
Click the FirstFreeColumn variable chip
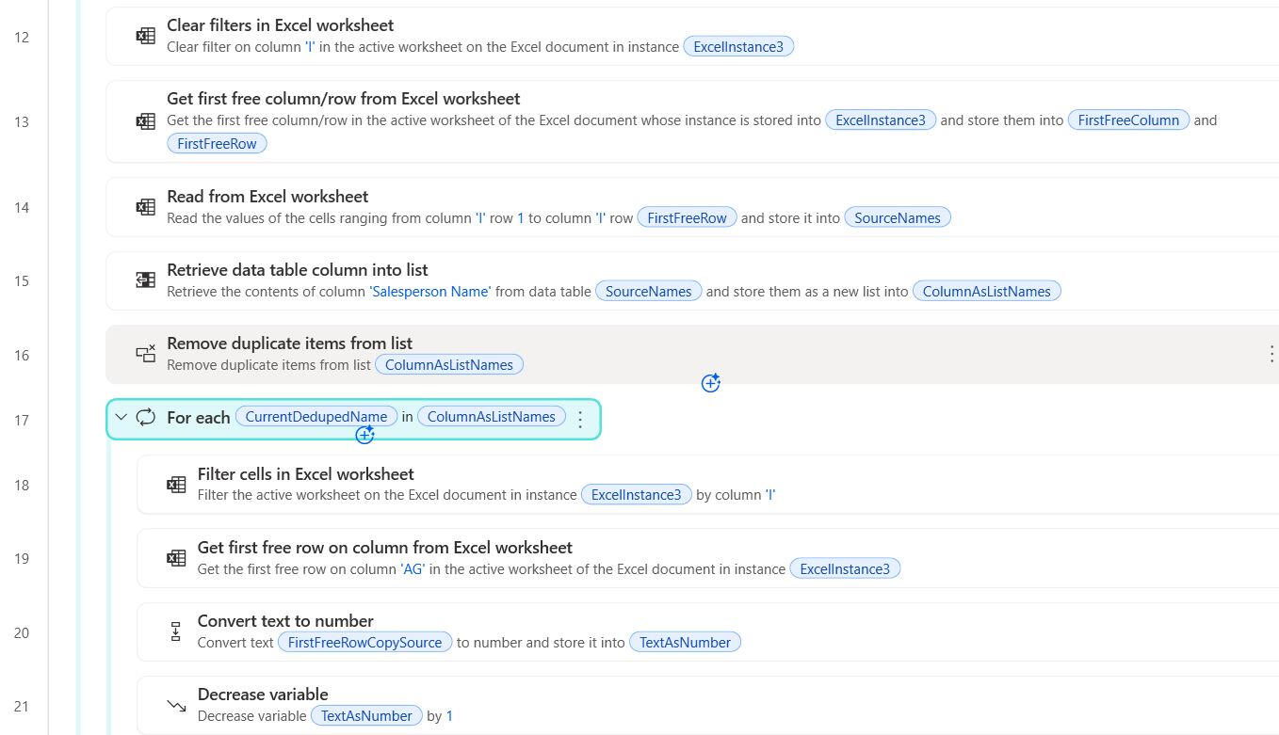pos(1127,120)
